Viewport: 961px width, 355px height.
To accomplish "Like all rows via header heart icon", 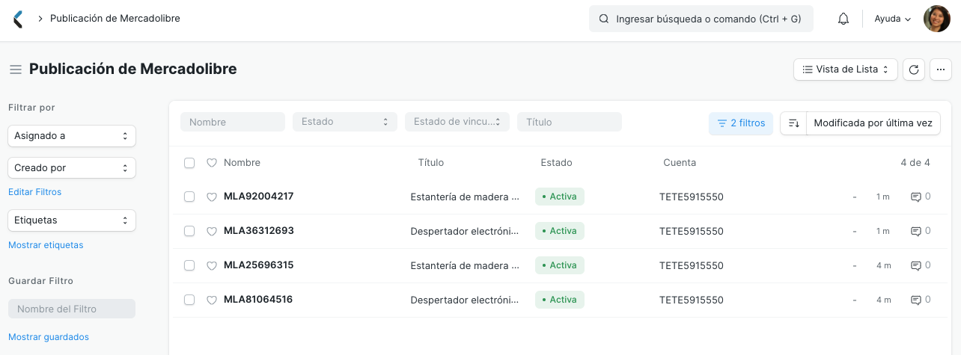I will 212,163.
